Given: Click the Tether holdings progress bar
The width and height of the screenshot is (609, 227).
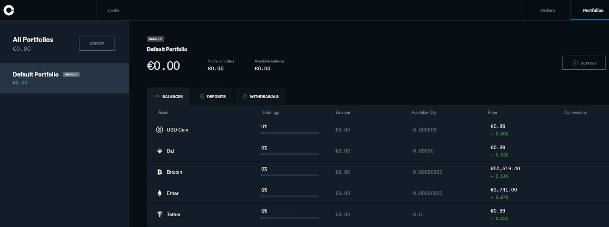Looking at the screenshot, I should 290,217.
